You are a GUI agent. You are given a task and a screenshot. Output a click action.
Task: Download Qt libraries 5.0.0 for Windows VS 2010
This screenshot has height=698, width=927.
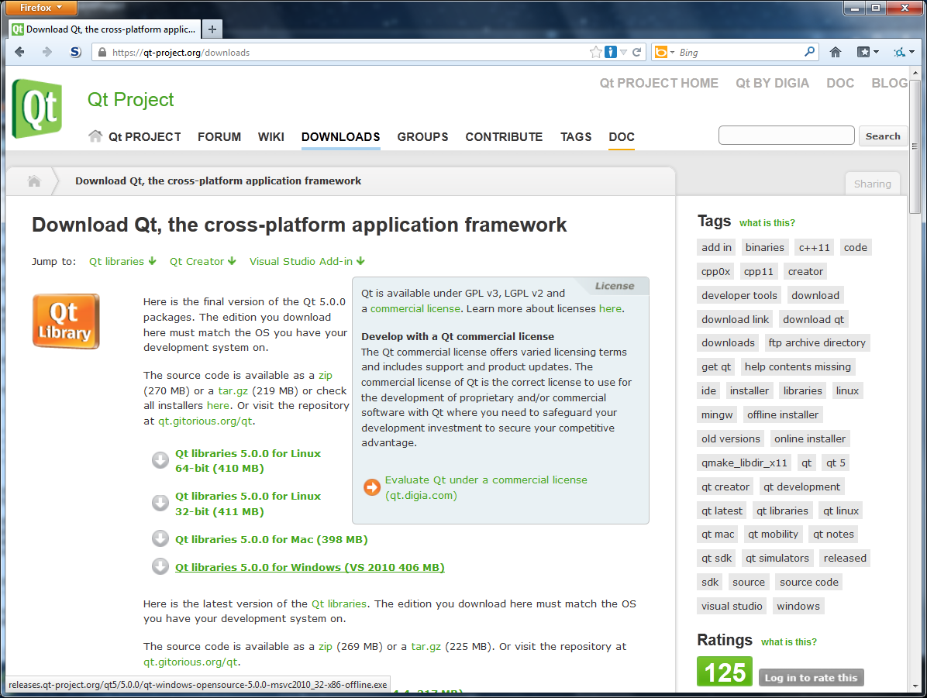coord(310,567)
